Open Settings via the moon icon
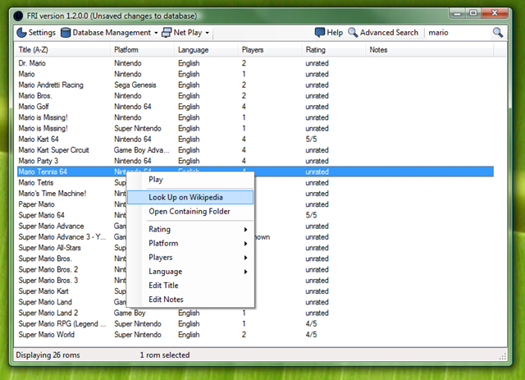 21,33
